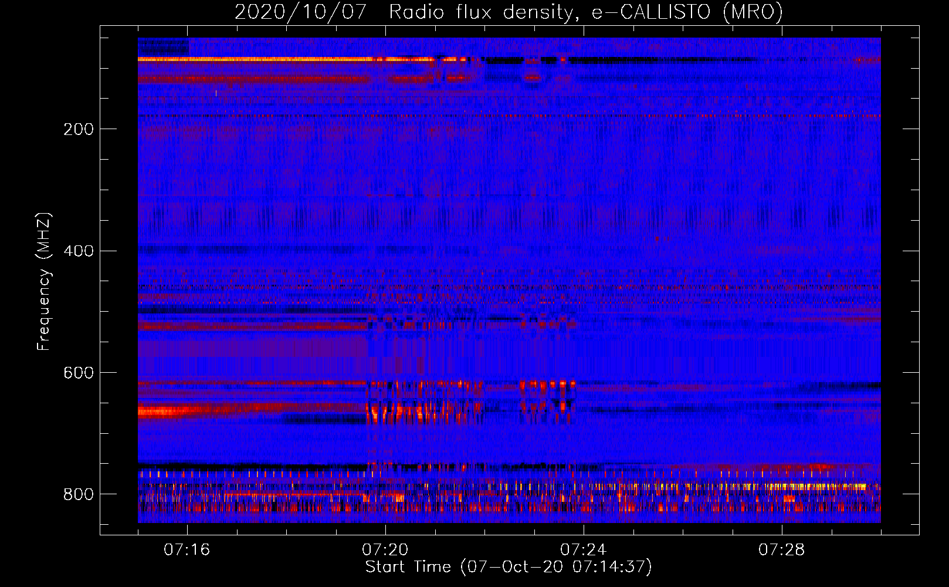This screenshot has width=949, height=587.
Task: Click the '600' frequency axis label
Action: tap(79, 373)
